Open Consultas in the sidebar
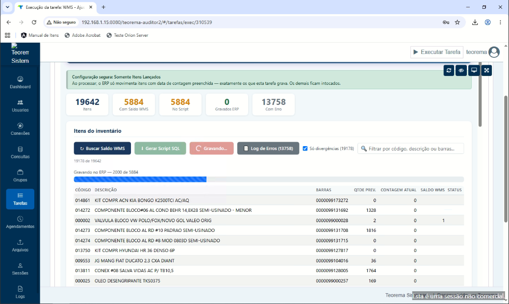Viewport: 509px width, 304px height. (20, 152)
